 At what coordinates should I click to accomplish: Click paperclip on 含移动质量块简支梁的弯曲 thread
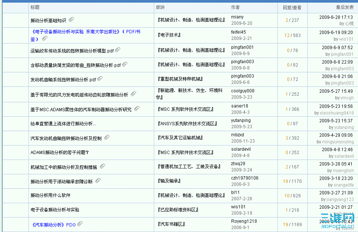[125, 64]
